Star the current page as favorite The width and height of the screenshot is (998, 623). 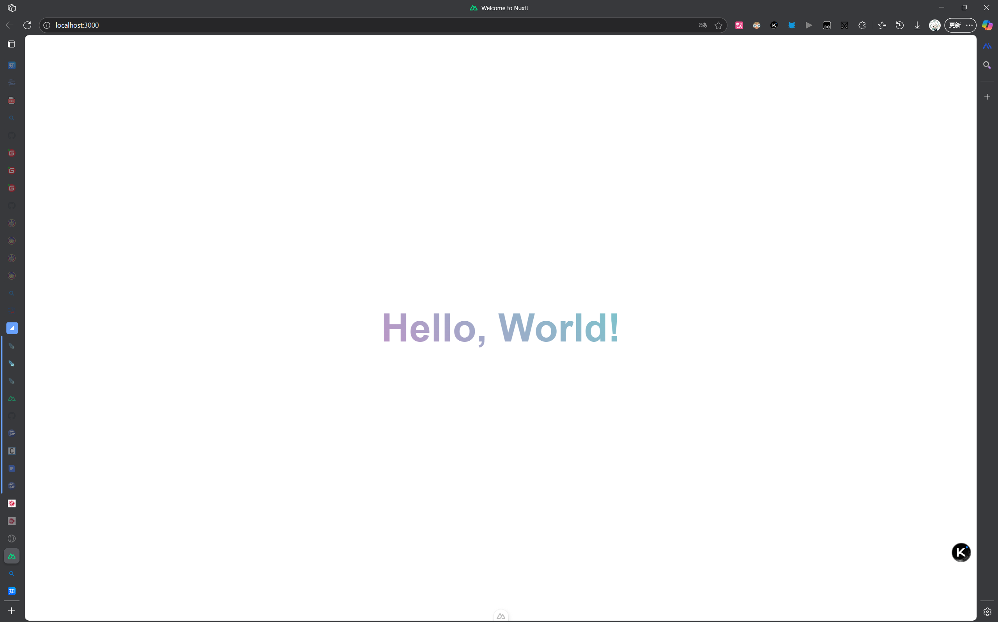coord(718,25)
